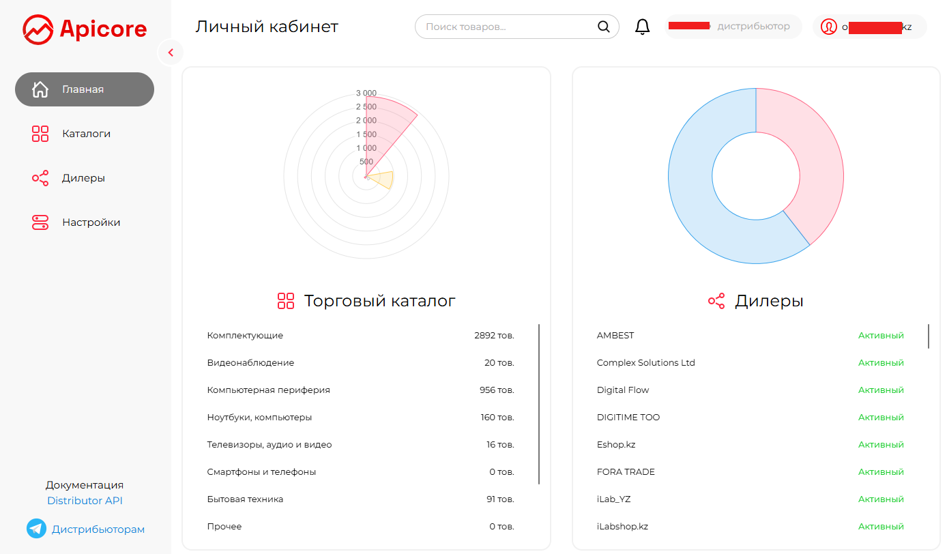This screenshot has height=554, width=947.
Task: Select the Телевизоры, аудио и видео row
Action: point(360,445)
